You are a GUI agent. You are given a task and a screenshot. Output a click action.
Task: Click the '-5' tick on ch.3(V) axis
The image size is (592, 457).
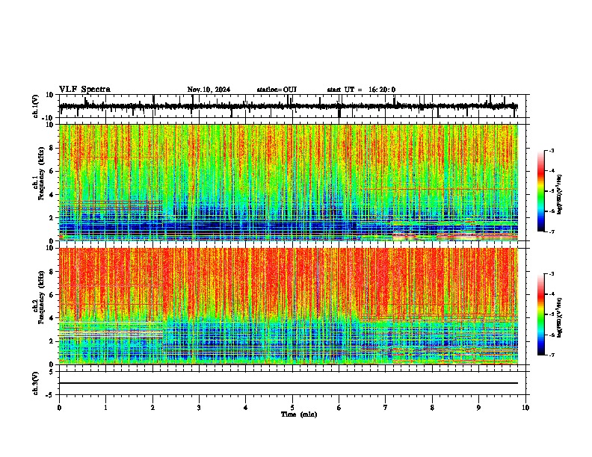(x=51, y=395)
